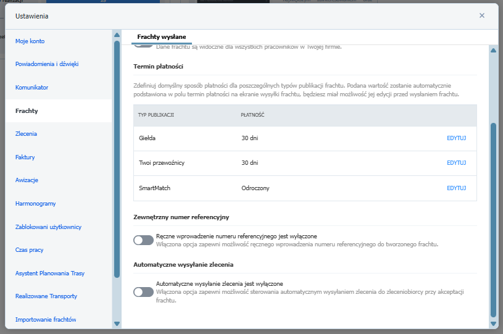Viewport: 503px width, 334px height.
Task: Click the 30 dni value for Giełda
Action: click(250, 138)
